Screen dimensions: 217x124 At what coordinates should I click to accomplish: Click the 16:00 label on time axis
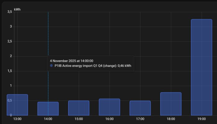[x=109, y=119]
